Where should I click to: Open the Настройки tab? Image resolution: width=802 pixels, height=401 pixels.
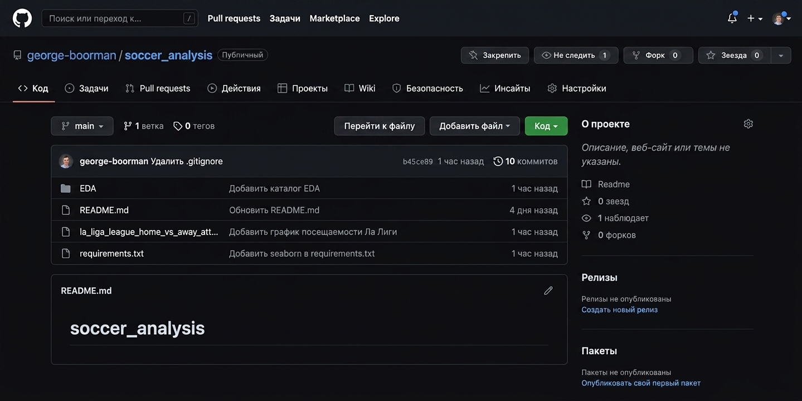tap(577, 88)
